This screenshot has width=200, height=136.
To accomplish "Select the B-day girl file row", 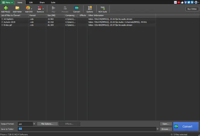I will 78,25.
